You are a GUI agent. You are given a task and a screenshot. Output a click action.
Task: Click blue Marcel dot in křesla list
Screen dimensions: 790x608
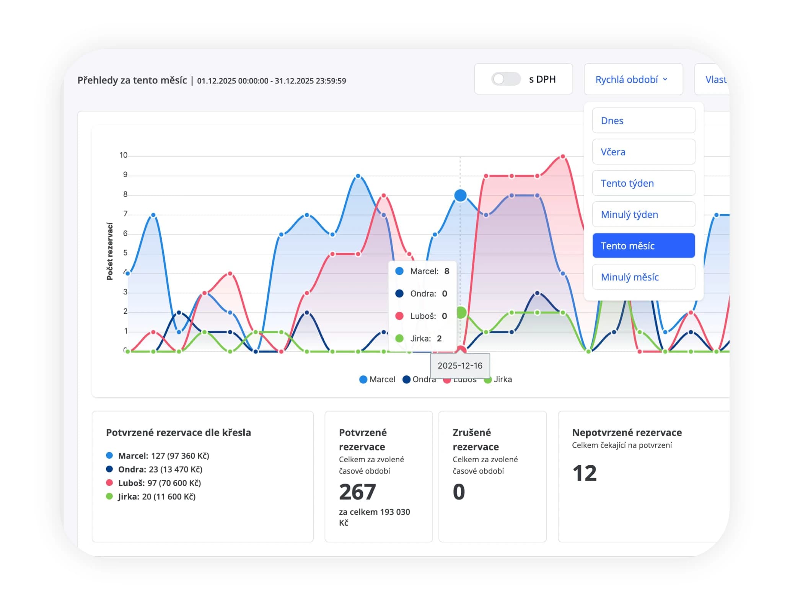coord(109,455)
